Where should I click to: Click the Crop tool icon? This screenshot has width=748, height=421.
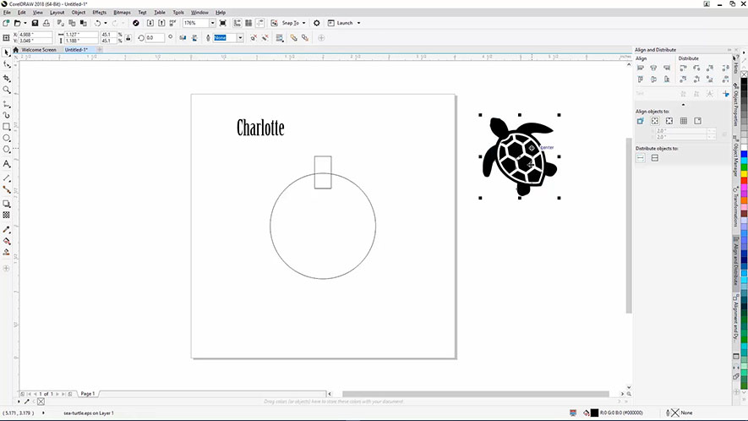pyautogui.click(x=7, y=77)
